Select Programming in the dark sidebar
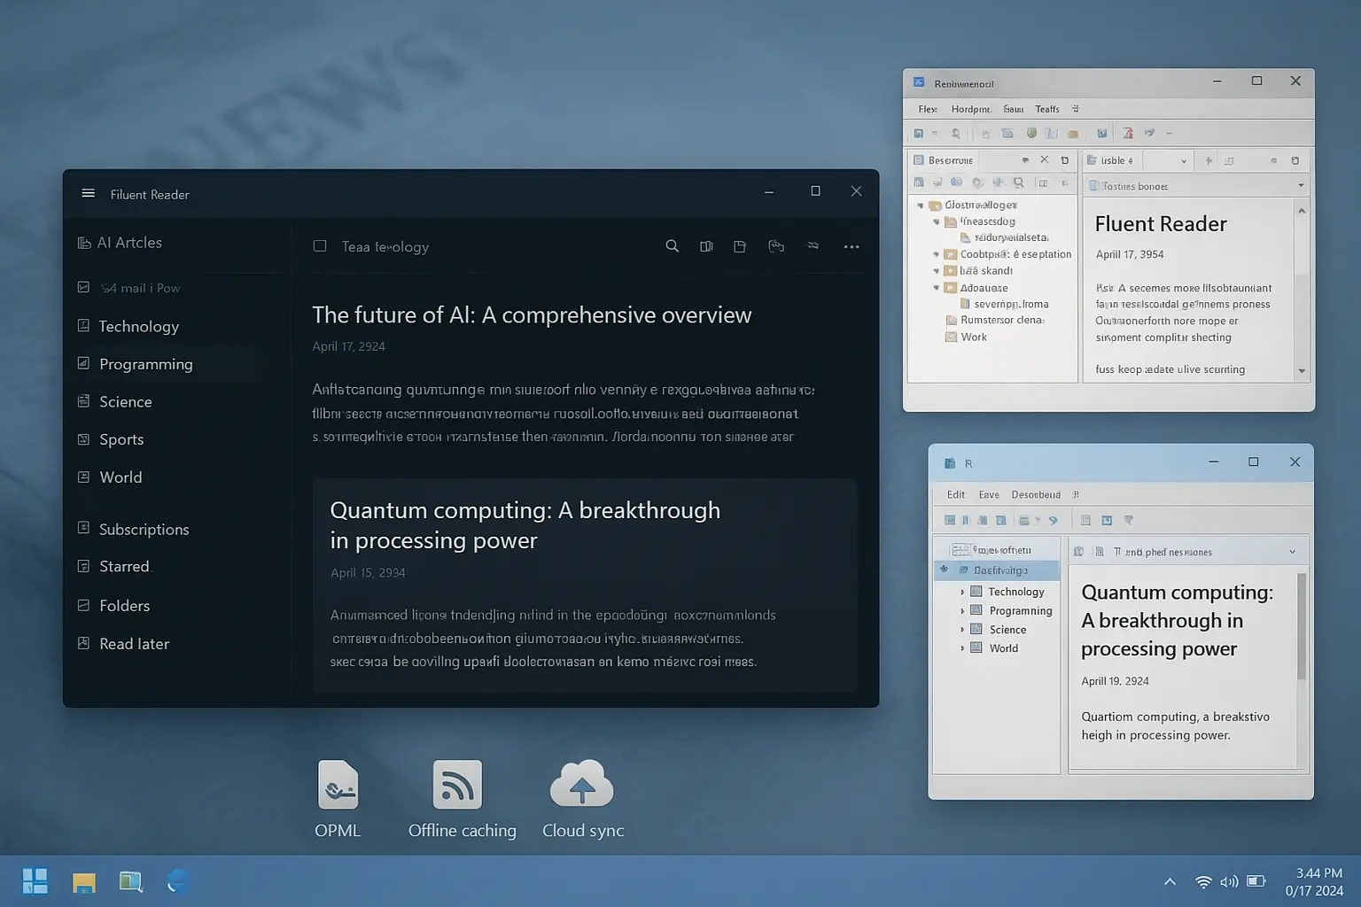 coord(146,364)
